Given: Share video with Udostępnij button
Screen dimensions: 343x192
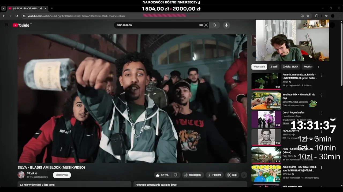Looking at the screenshot, I should click(x=193, y=175).
